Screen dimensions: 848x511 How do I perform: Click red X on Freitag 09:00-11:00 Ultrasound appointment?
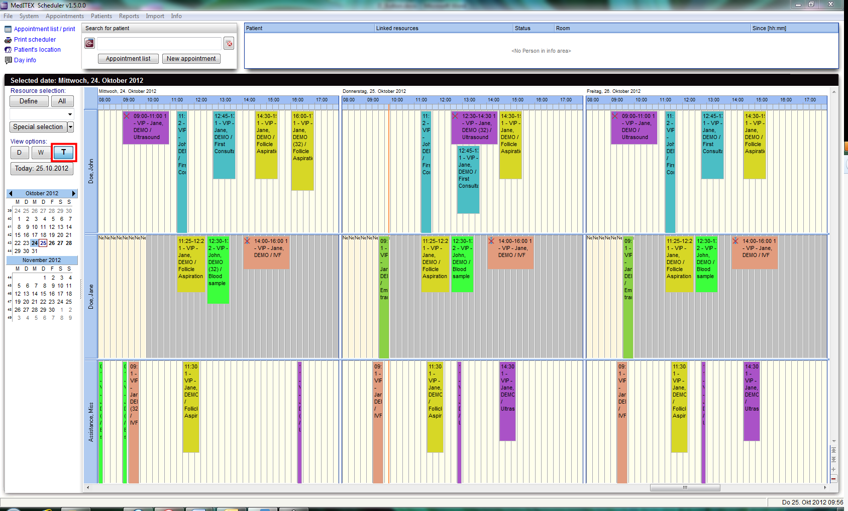(x=615, y=116)
